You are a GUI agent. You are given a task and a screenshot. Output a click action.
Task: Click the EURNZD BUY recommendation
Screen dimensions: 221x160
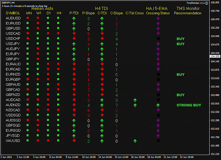click(181, 74)
